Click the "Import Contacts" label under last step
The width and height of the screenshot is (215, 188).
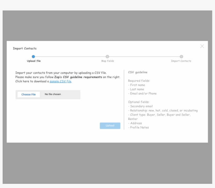[x=181, y=61]
